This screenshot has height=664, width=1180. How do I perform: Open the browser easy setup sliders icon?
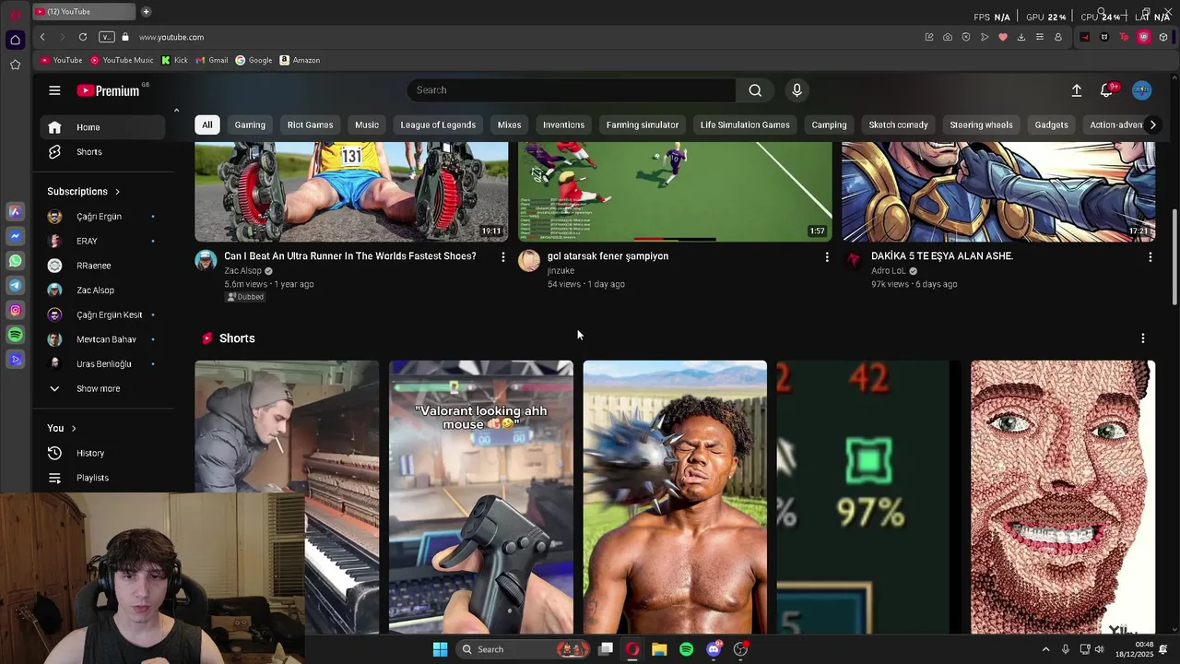[1040, 37]
